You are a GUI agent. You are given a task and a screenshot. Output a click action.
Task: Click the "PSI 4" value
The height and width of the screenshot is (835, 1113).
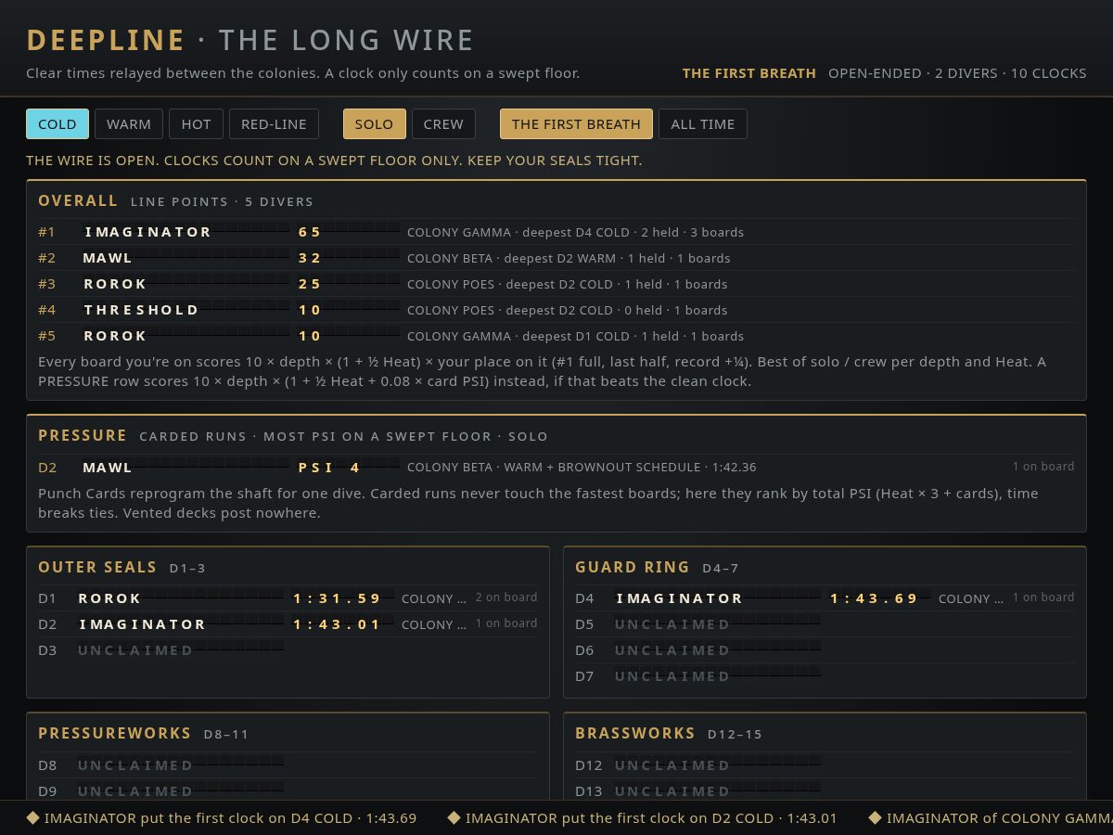(x=329, y=468)
